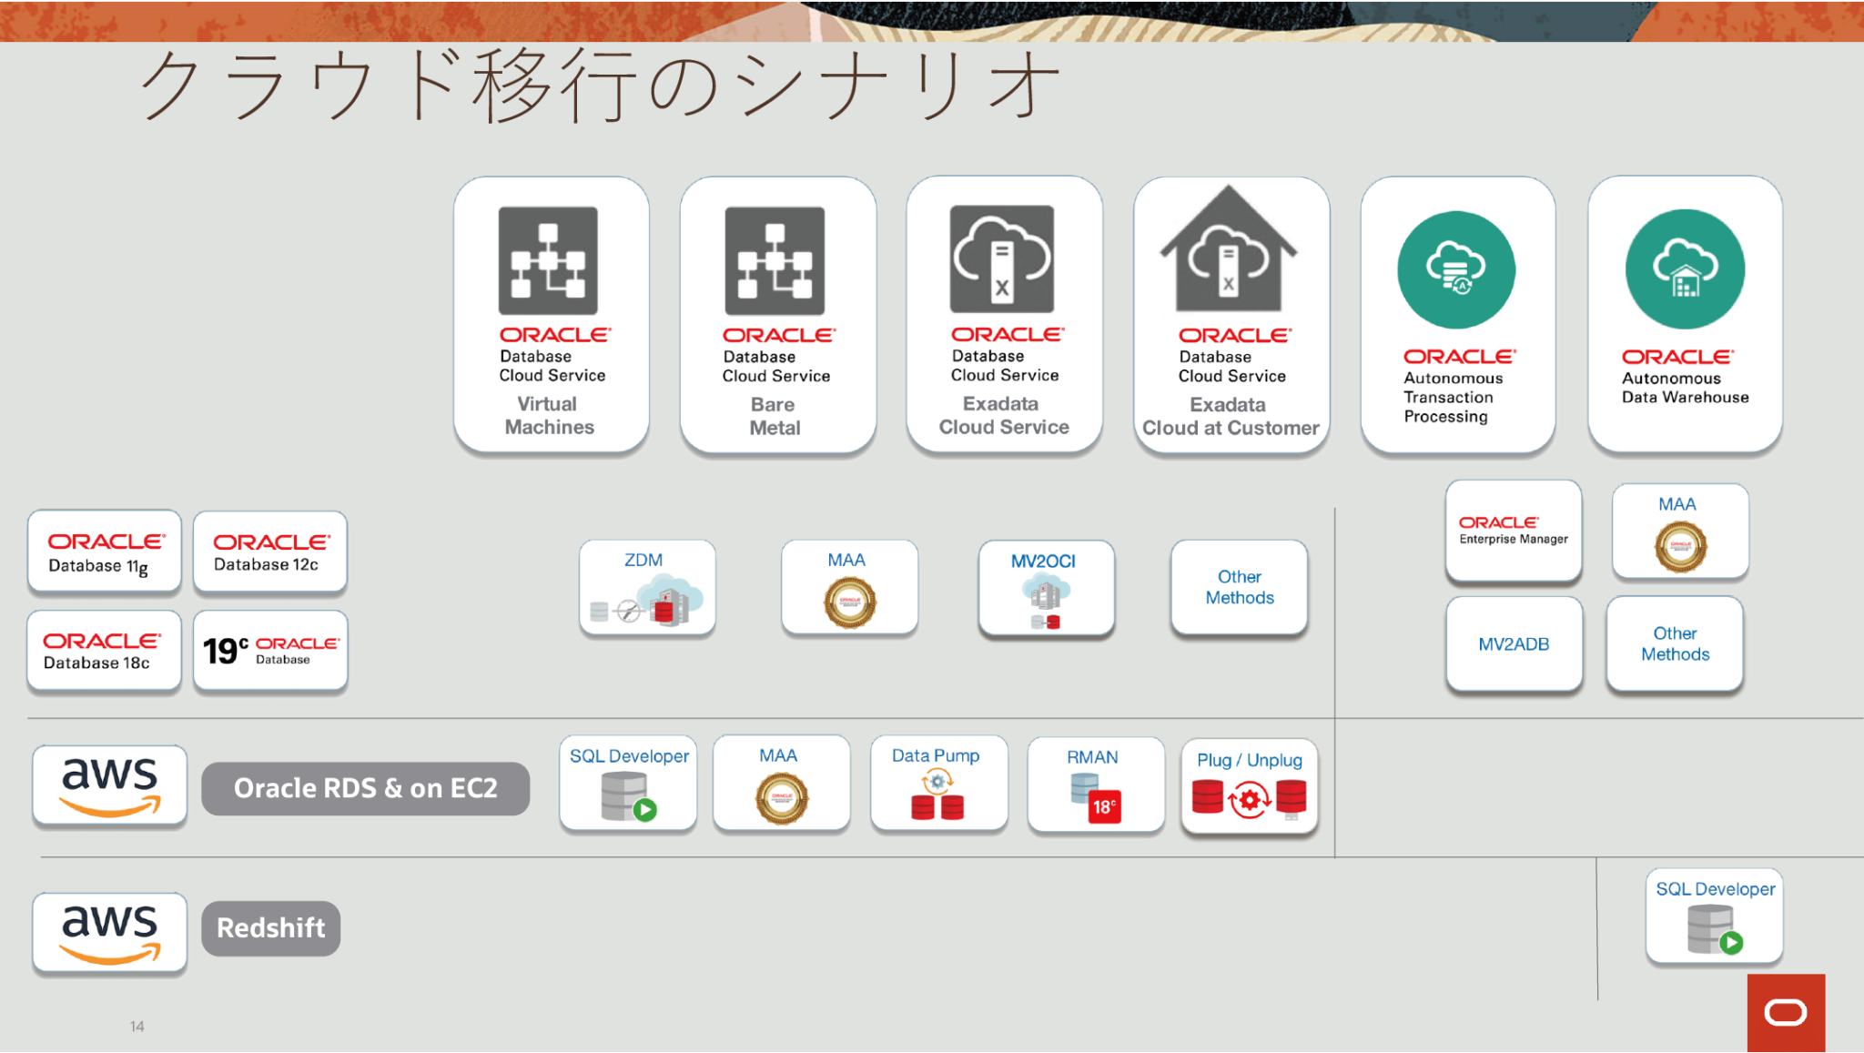Select SQL Developer in the RDS row
Image resolution: width=1864 pixels, height=1053 pixels.
coord(629,784)
